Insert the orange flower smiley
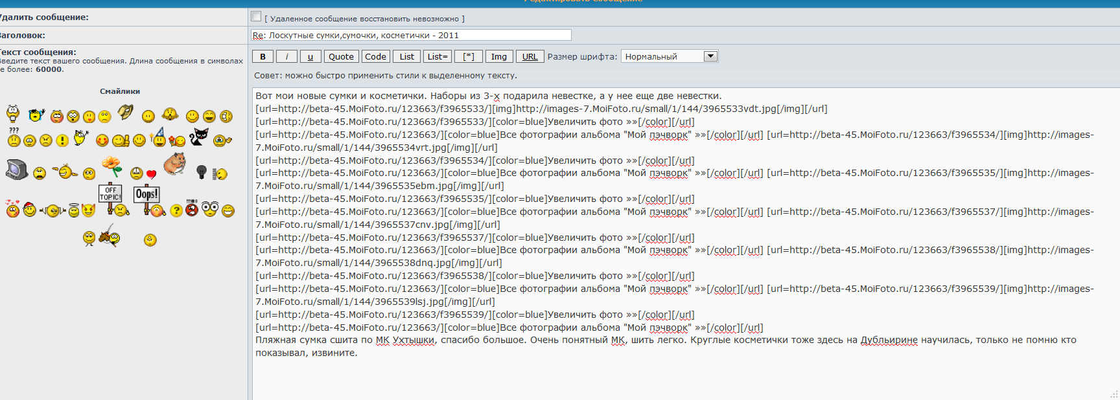 [112, 166]
